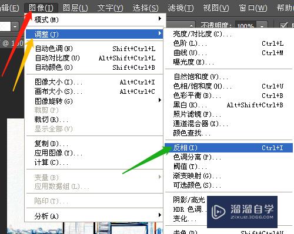Open the options bar dropdown at top left
Screen dimensions: 294x234
click(x=15, y=26)
